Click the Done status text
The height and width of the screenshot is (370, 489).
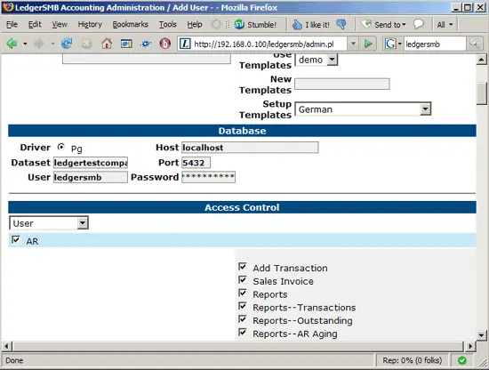tap(14, 360)
